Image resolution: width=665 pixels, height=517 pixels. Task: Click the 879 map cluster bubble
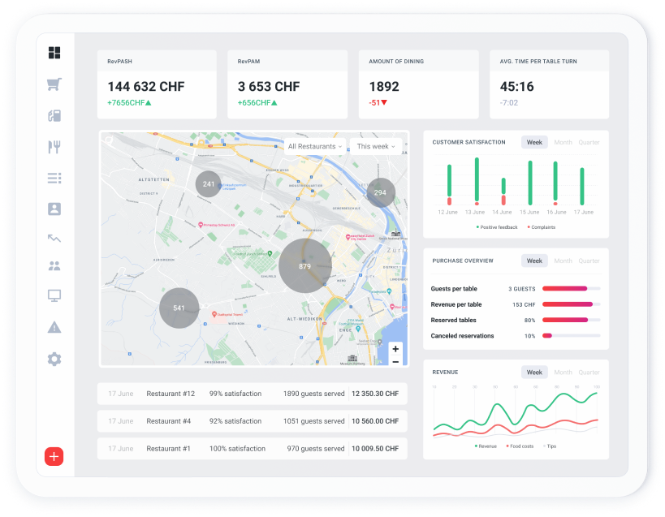pyautogui.click(x=305, y=265)
